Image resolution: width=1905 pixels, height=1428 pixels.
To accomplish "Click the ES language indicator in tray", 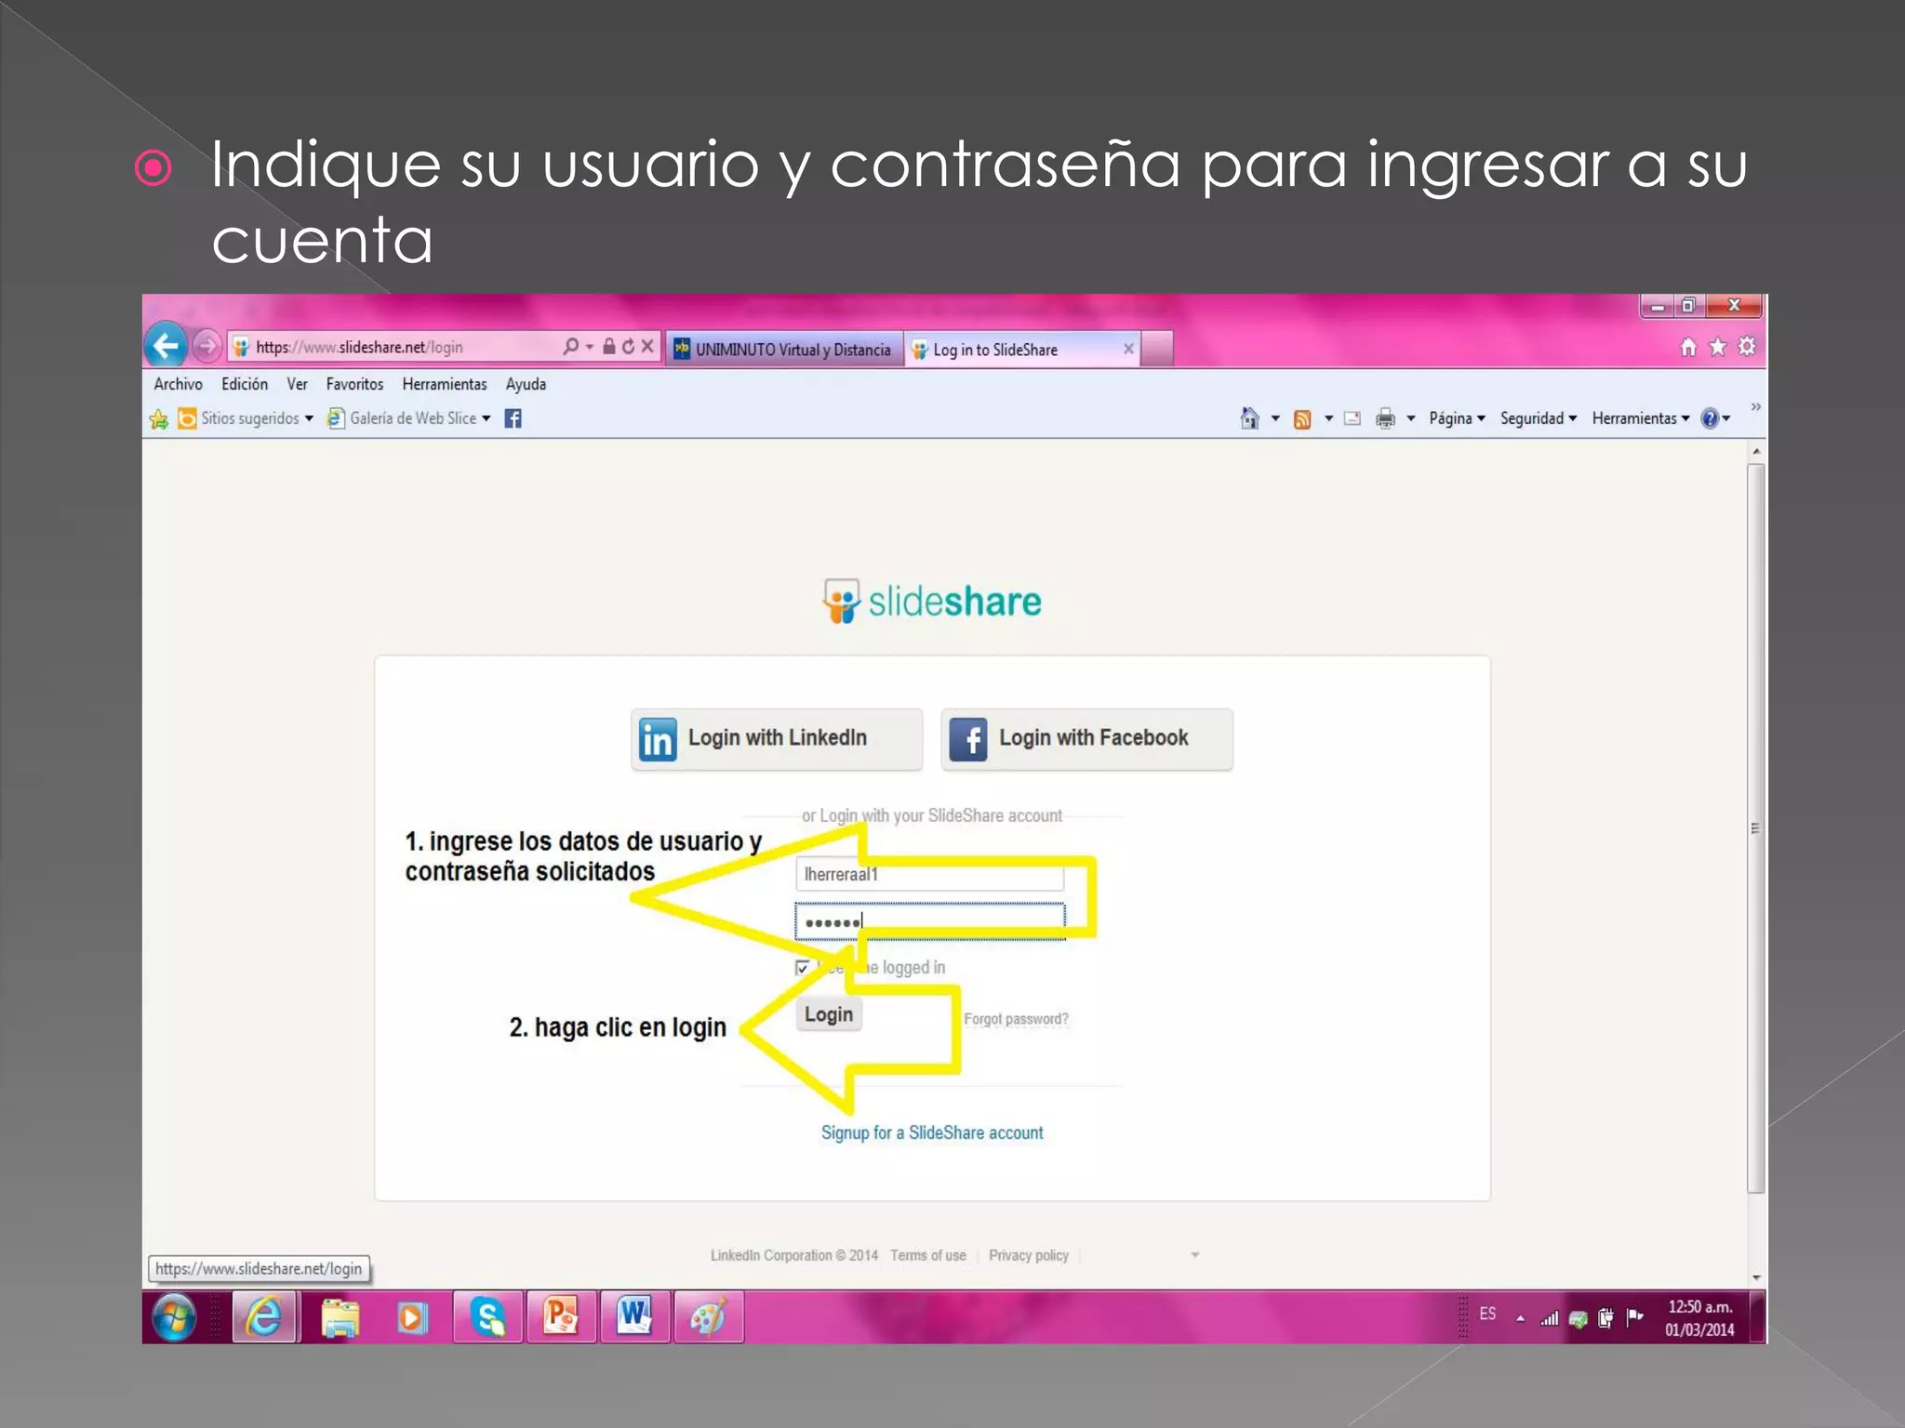I will pos(1487,1313).
